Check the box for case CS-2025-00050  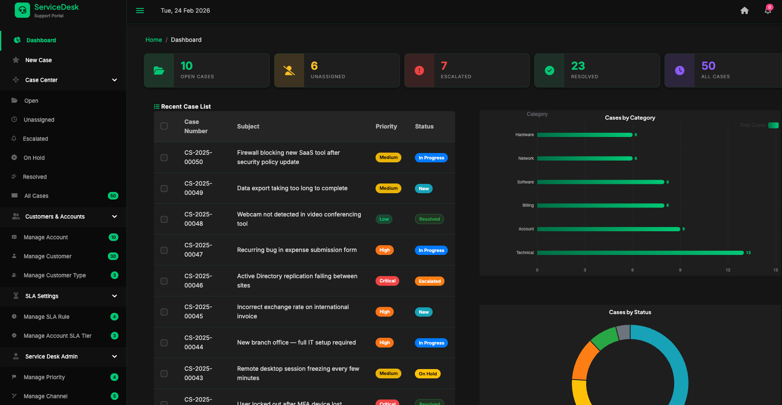click(164, 158)
